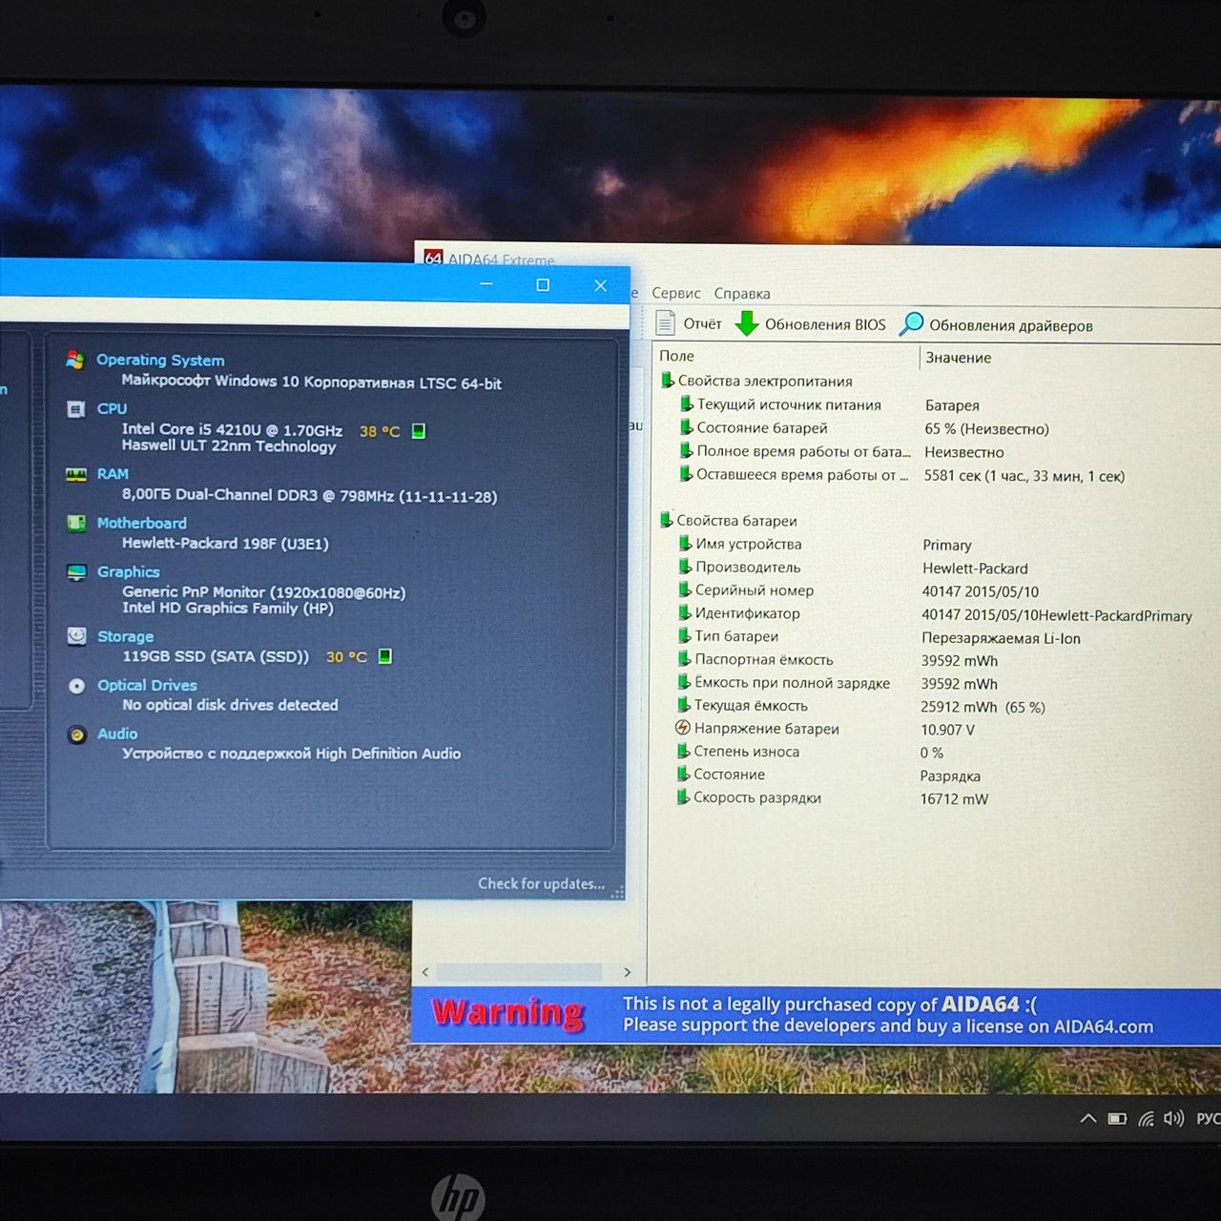Viewport: 1221px width, 1221px height.
Task: Click the Значение column header
Action: point(958,358)
